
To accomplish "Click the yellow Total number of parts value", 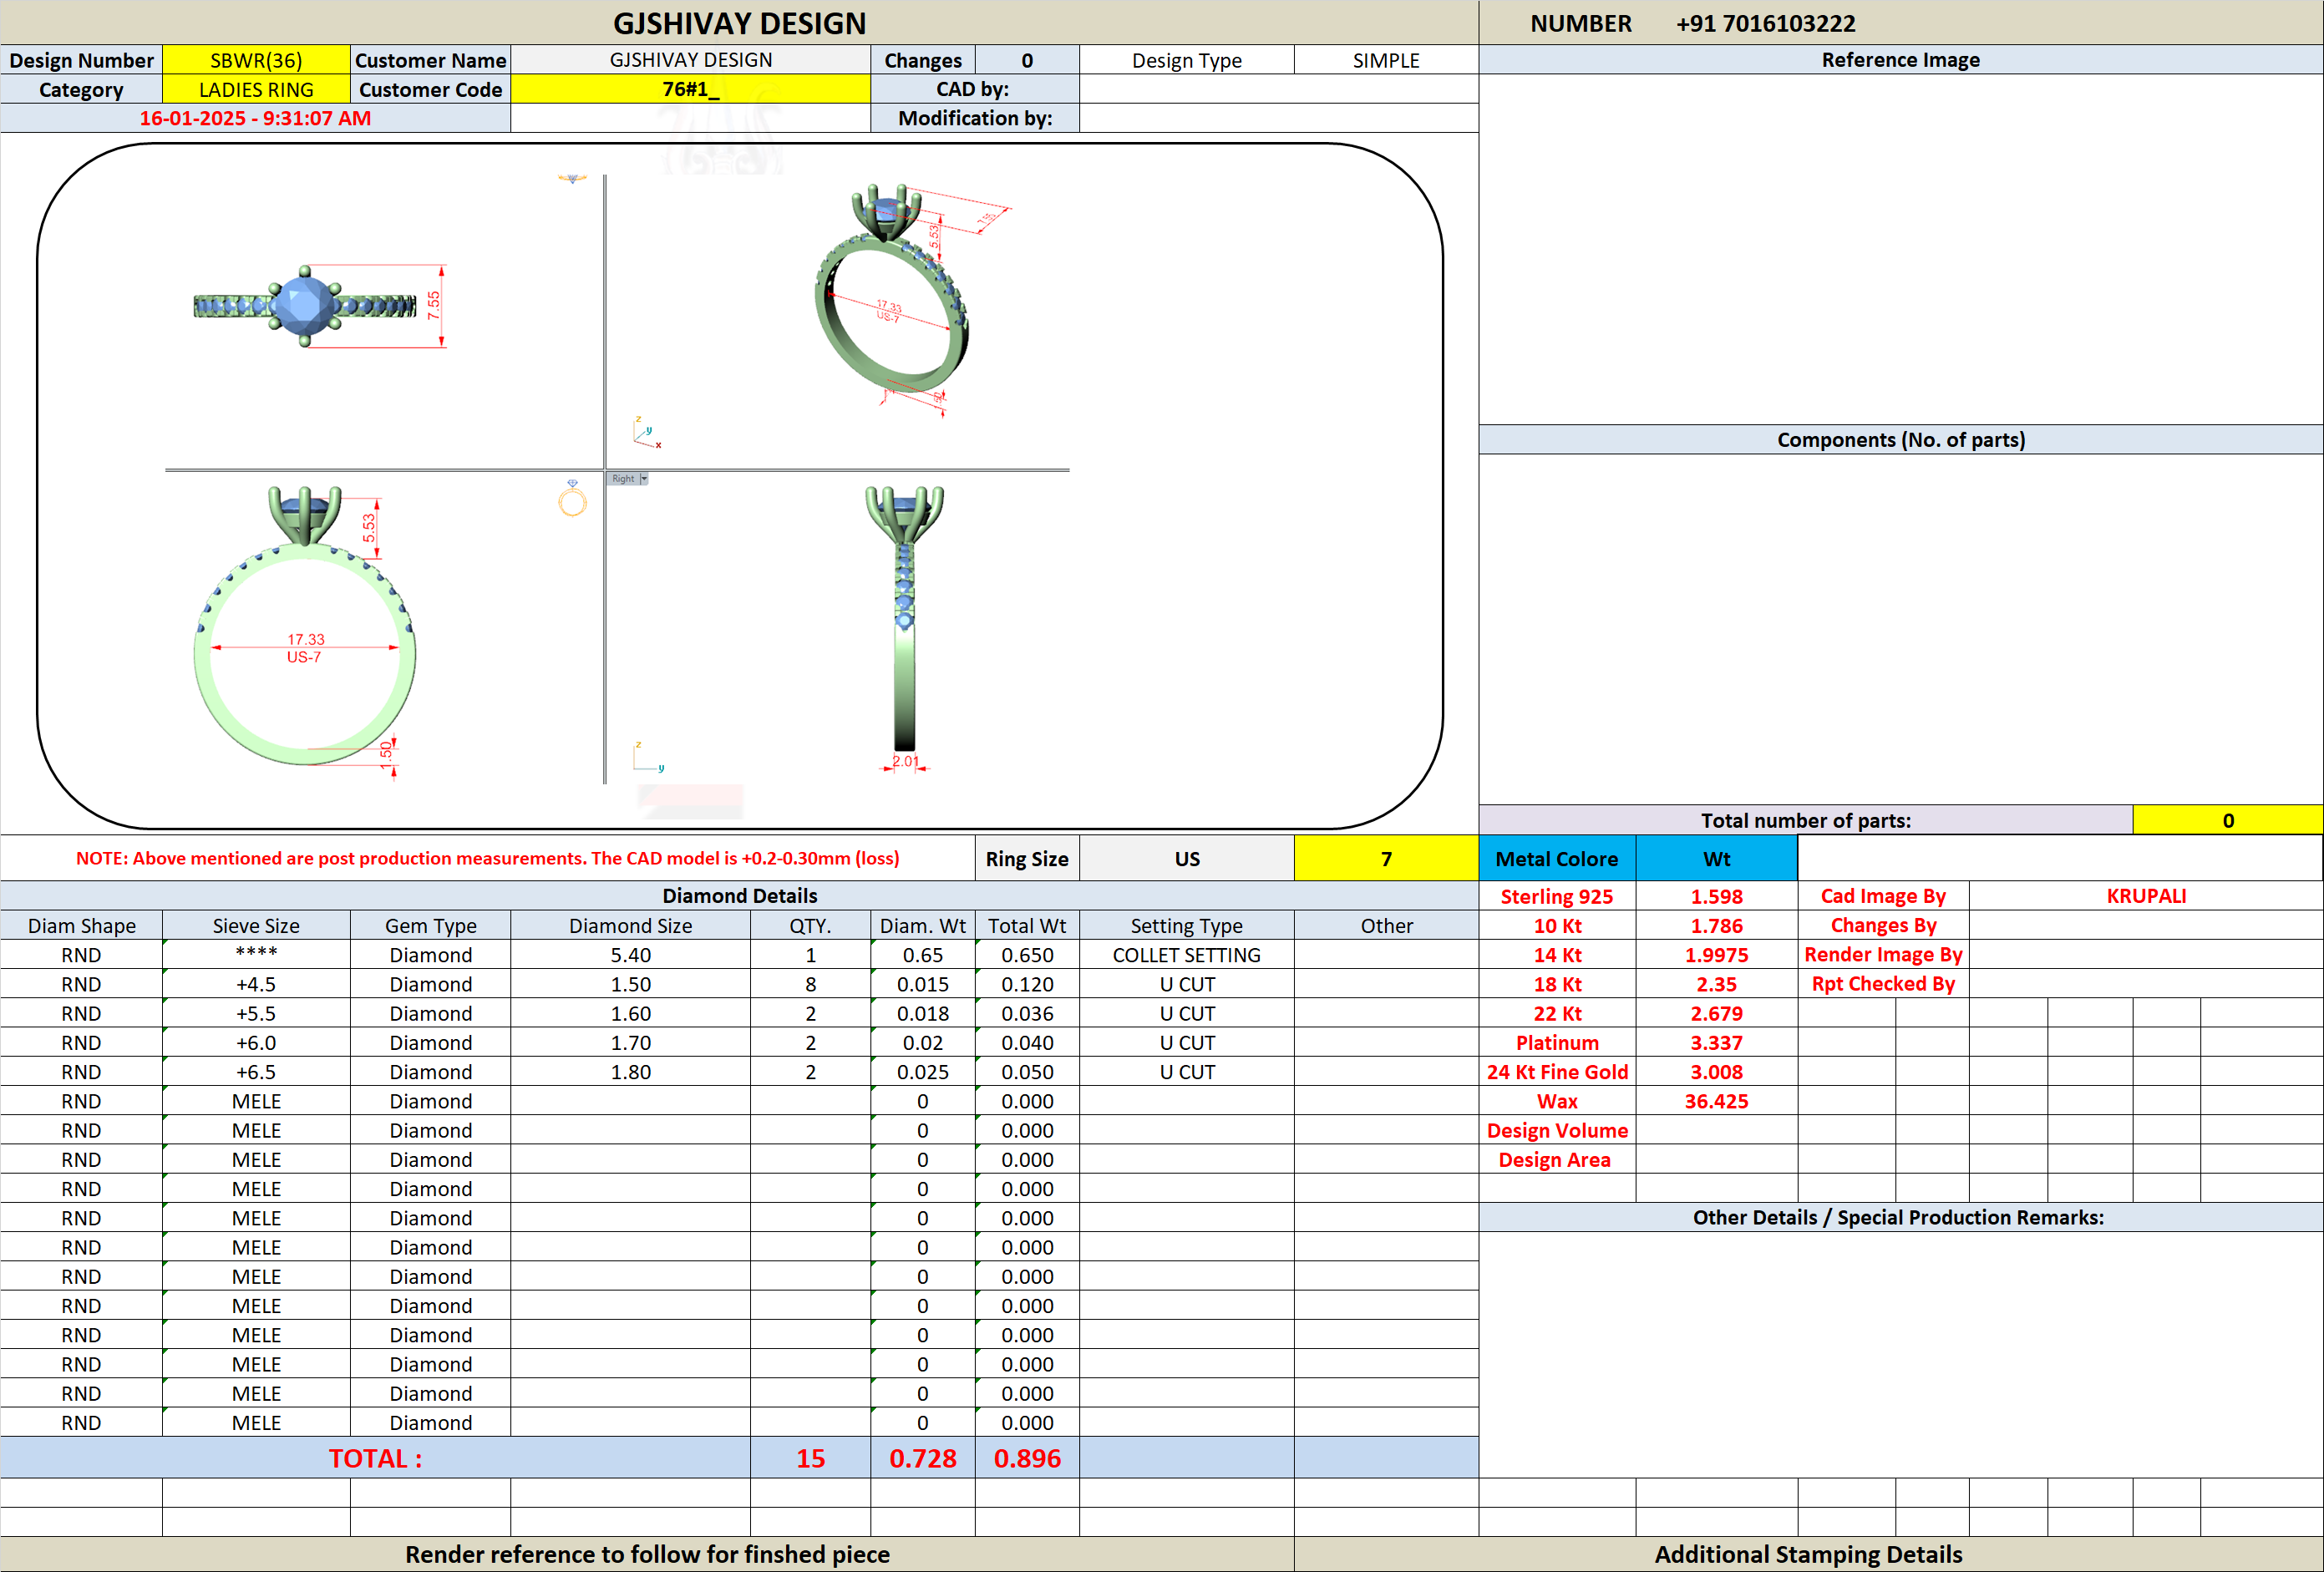I will 2227,820.
